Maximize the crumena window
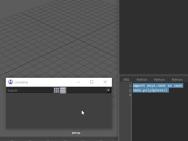 tap(92, 82)
